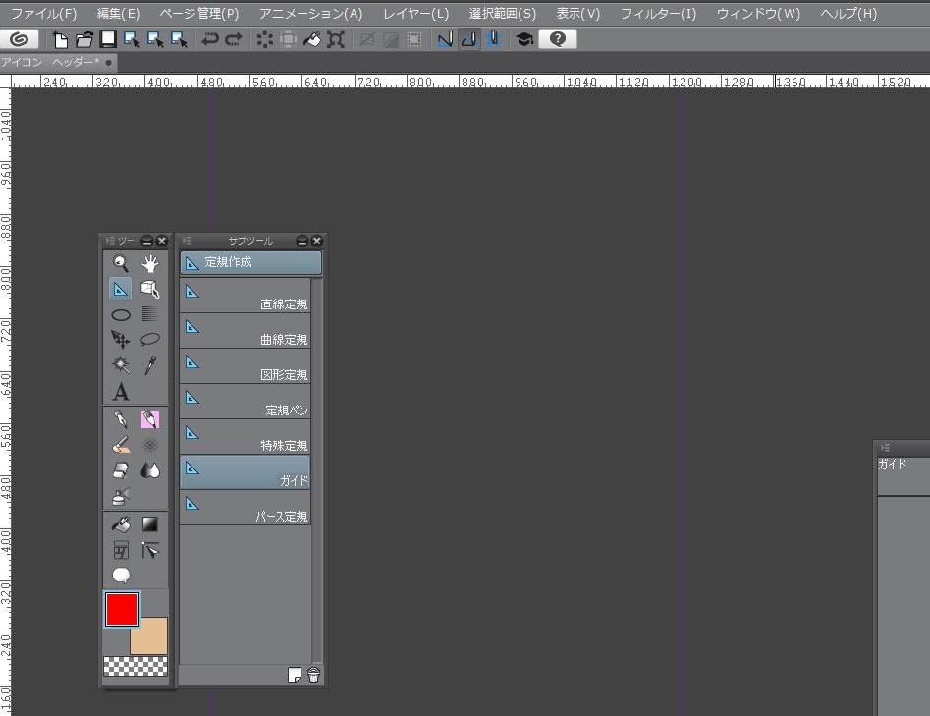Pick the Text tool in tool palette
Image resolution: width=930 pixels, height=716 pixels.
pyautogui.click(x=121, y=392)
